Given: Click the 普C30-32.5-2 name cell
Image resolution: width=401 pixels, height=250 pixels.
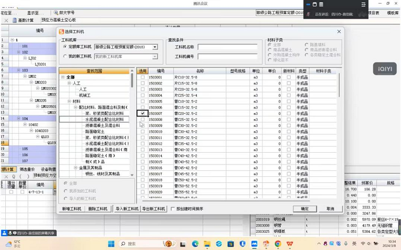Looking at the screenshot, I should tap(200, 126).
